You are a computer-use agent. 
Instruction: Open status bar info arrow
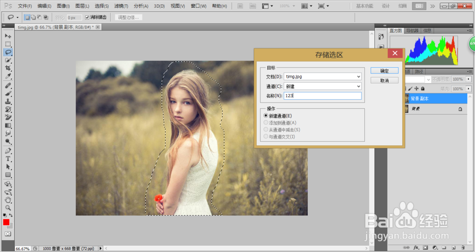pyautogui.click(x=101, y=248)
